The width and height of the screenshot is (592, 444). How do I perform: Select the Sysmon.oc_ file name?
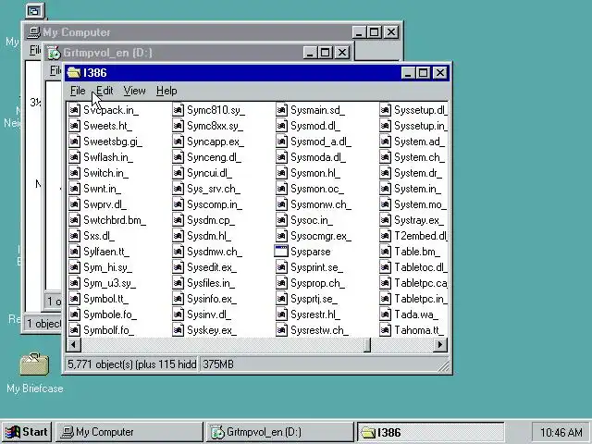[x=317, y=189]
